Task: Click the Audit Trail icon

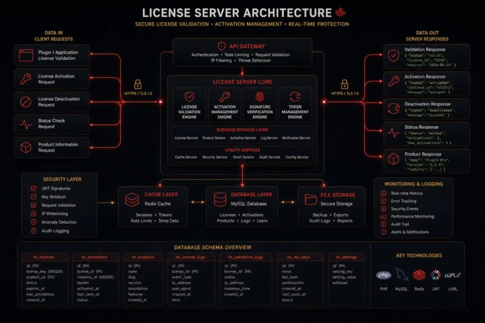Action: point(384,224)
